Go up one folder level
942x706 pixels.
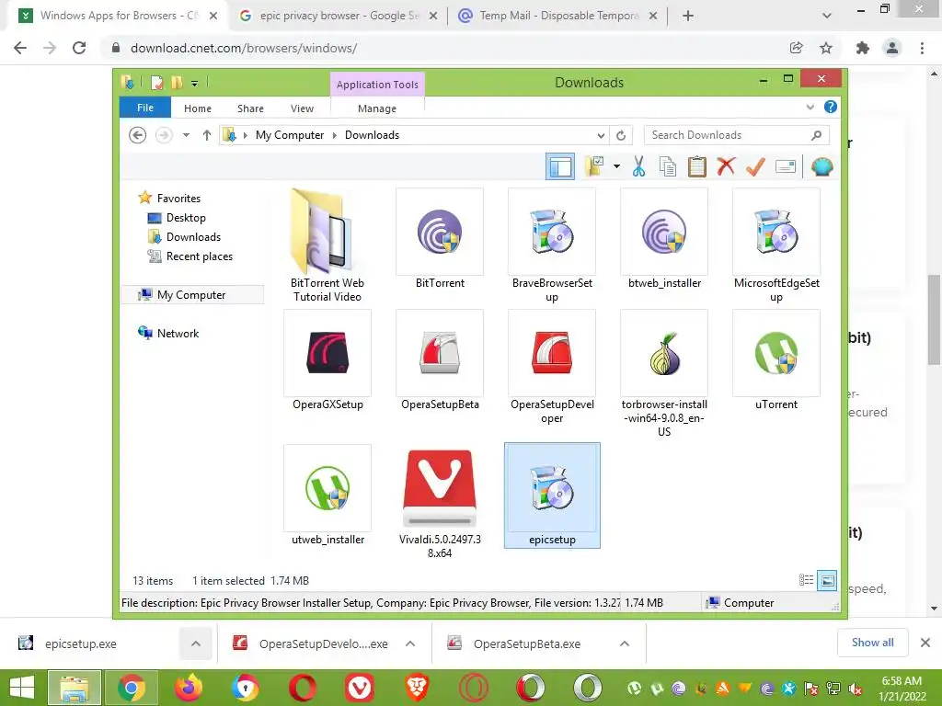tap(207, 135)
